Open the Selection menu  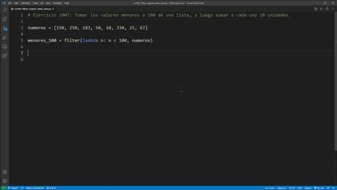click(x=25, y=3)
